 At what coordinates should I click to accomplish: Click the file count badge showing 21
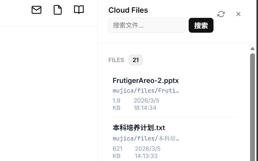point(135,60)
